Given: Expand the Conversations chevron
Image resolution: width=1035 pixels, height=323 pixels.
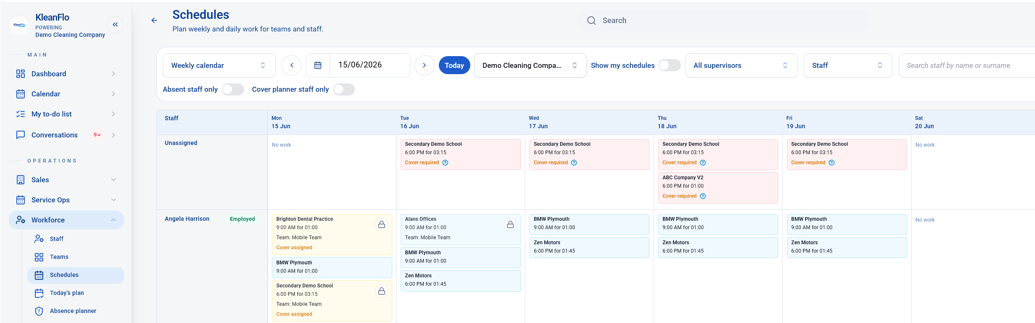Looking at the screenshot, I should (113, 135).
